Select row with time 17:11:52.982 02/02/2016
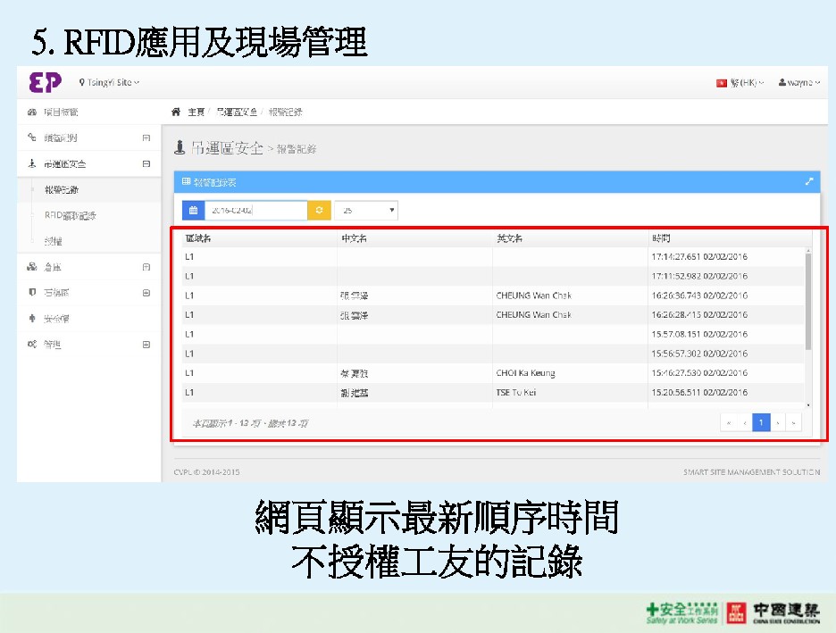This screenshot has height=633, width=836. [x=493, y=276]
